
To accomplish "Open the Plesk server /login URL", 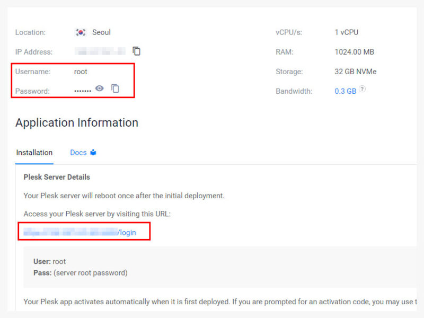I will click(x=79, y=232).
